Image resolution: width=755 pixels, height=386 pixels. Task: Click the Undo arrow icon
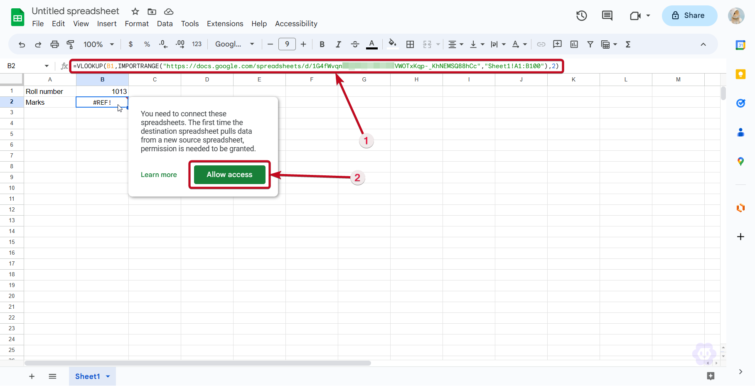pos(22,44)
